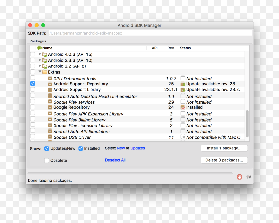This screenshot has width=279, height=223.
Task: Click the red stop-loading hand icon
Action: pyautogui.click(x=239, y=177)
